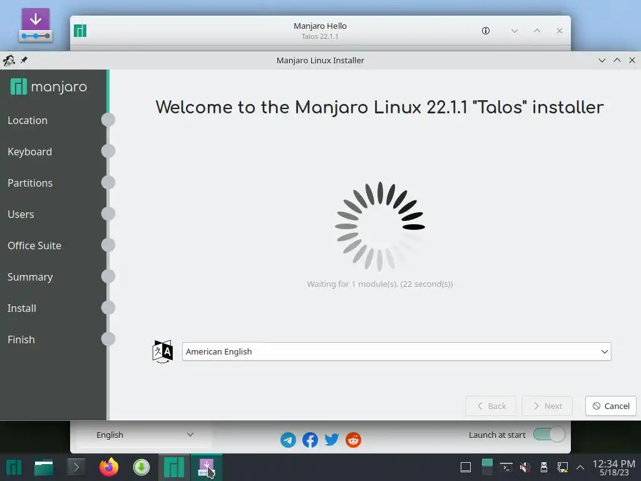
Task: Open the network connection tray icon
Action: point(563,467)
